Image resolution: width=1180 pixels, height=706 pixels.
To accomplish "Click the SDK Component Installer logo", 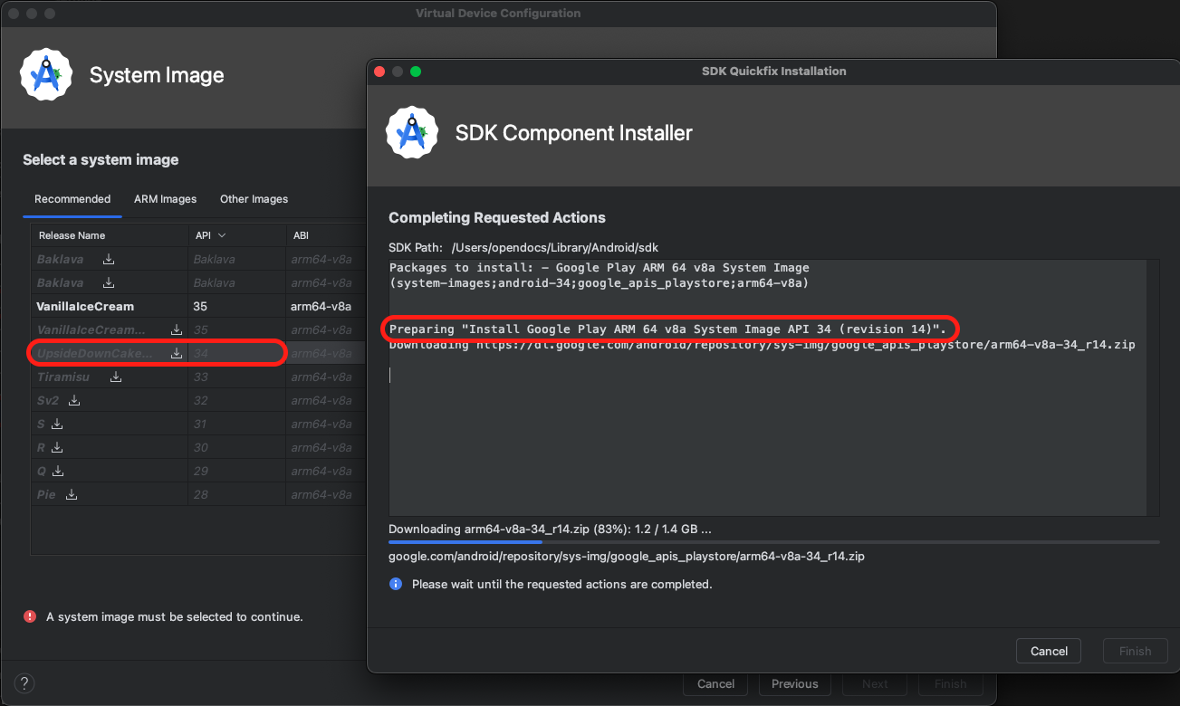I will point(412,133).
